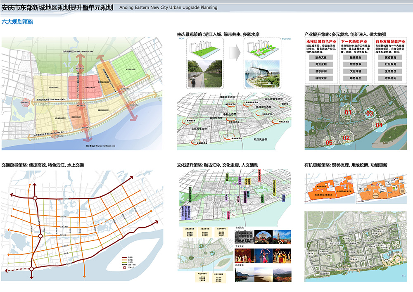Screen dimensions: 413x292
Task: Click the map label '秦潭湖生态带'
Action: click(263, 107)
